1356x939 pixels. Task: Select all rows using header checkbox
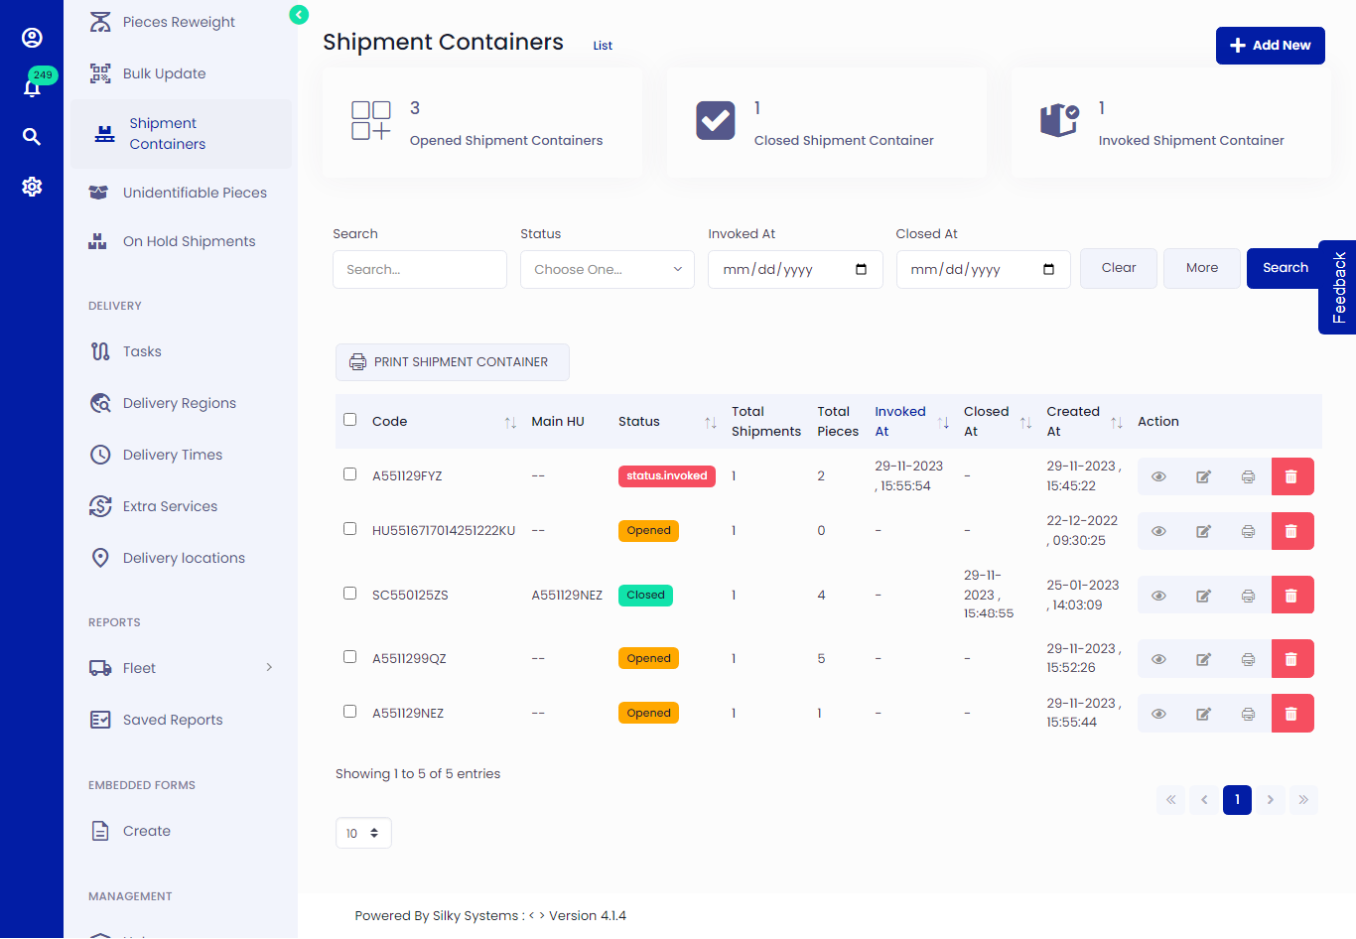pos(349,420)
